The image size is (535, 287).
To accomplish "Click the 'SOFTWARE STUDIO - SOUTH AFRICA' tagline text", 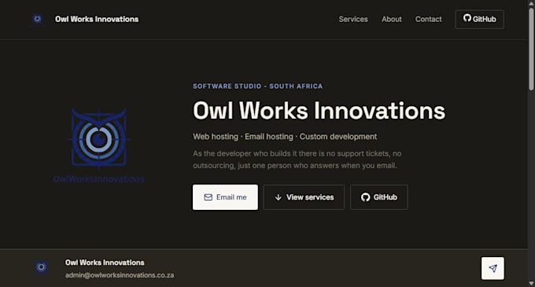I will [x=257, y=86].
